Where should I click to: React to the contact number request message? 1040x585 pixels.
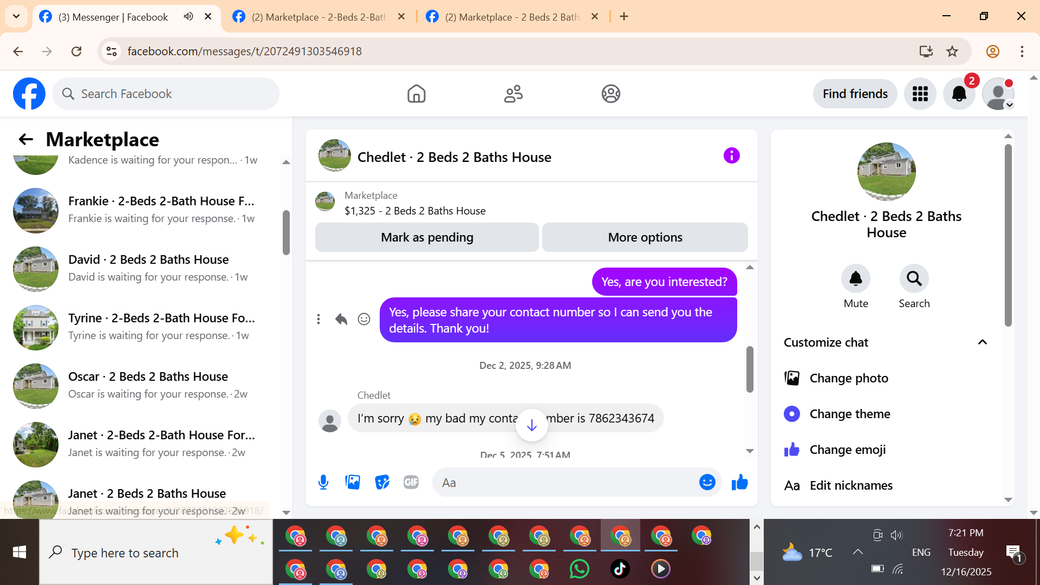pyautogui.click(x=364, y=320)
